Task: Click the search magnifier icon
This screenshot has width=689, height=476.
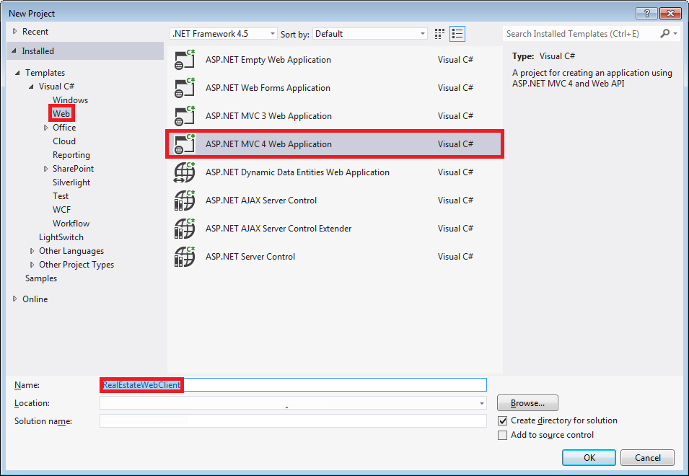Action: click(x=665, y=33)
